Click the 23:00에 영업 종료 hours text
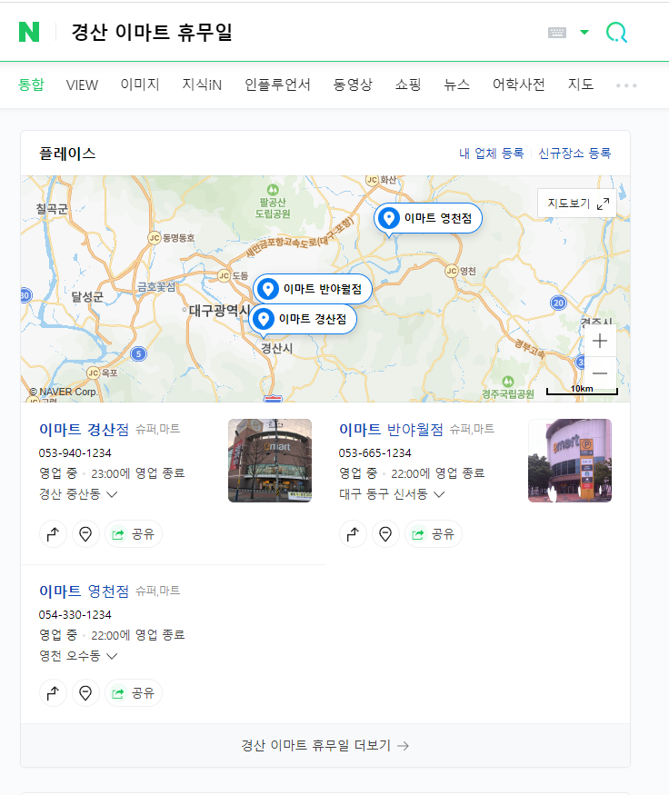The width and height of the screenshot is (669, 795). pyautogui.click(x=138, y=473)
